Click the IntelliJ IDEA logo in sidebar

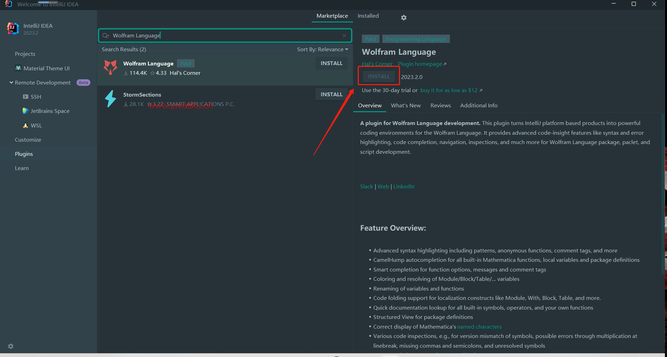(13, 28)
